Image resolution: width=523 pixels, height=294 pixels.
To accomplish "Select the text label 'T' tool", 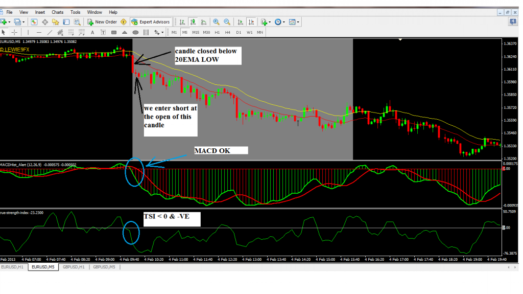I will (103, 32).
